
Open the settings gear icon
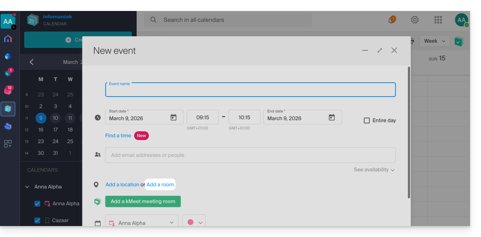[415, 20]
